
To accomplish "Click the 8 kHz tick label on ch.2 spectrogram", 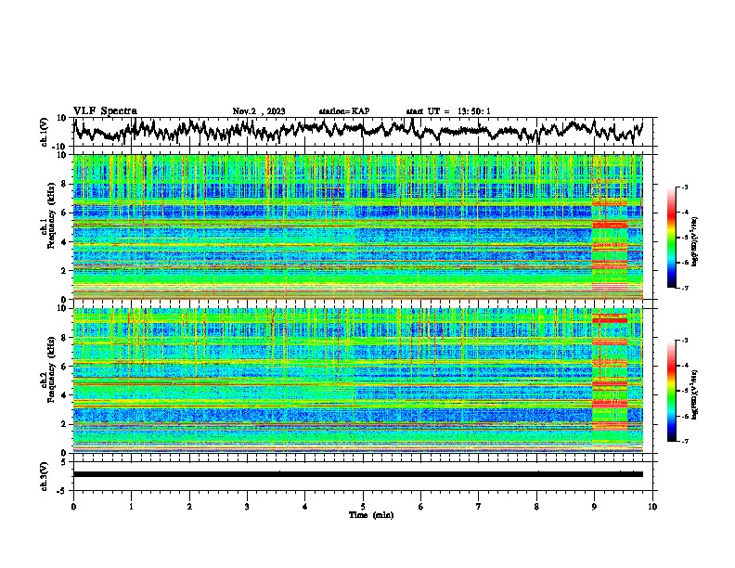I will pyautogui.click(x=64, y=338).
